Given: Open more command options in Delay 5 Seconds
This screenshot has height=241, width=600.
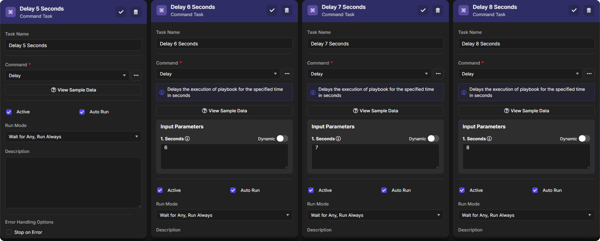Looking at the screenshot, I should (136, 75).
